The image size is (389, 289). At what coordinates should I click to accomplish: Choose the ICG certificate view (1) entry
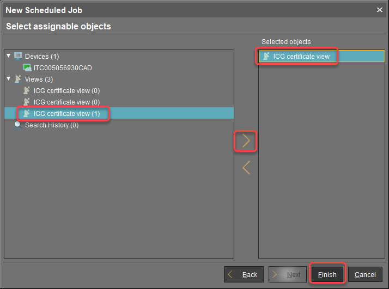(x=66, y=113)
